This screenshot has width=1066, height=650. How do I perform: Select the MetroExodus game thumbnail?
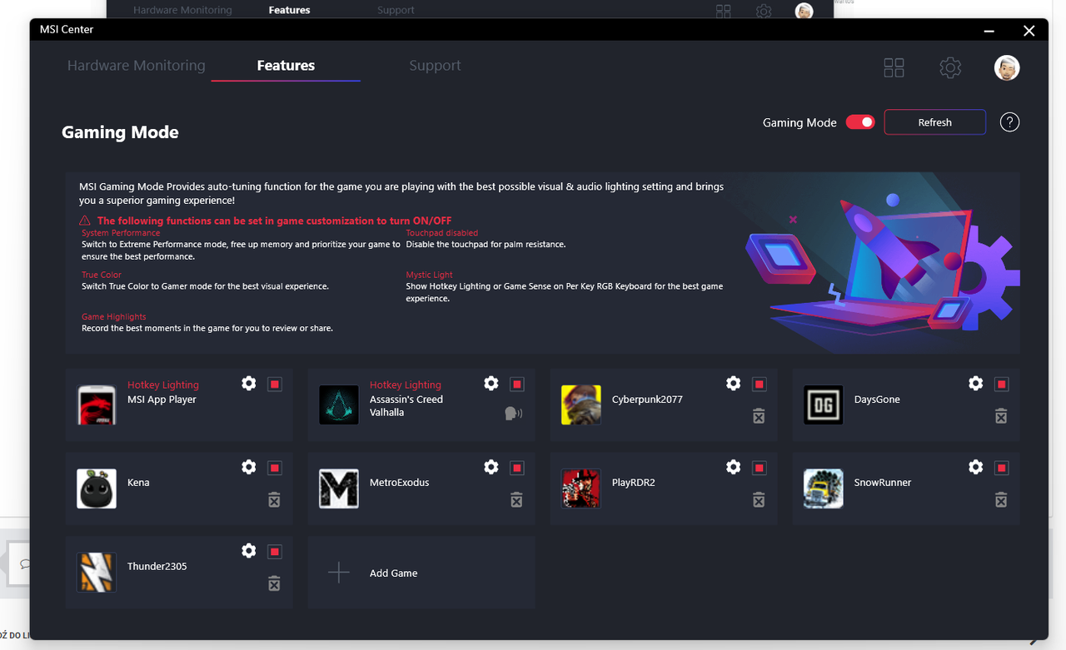pyautogui.click(x=339, y=489)
